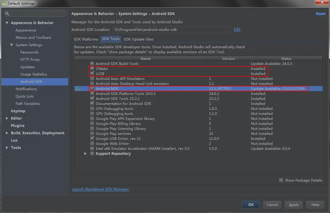Select Usage Statistics
This screenshot has height=213, width=330.
coord(33,74)
